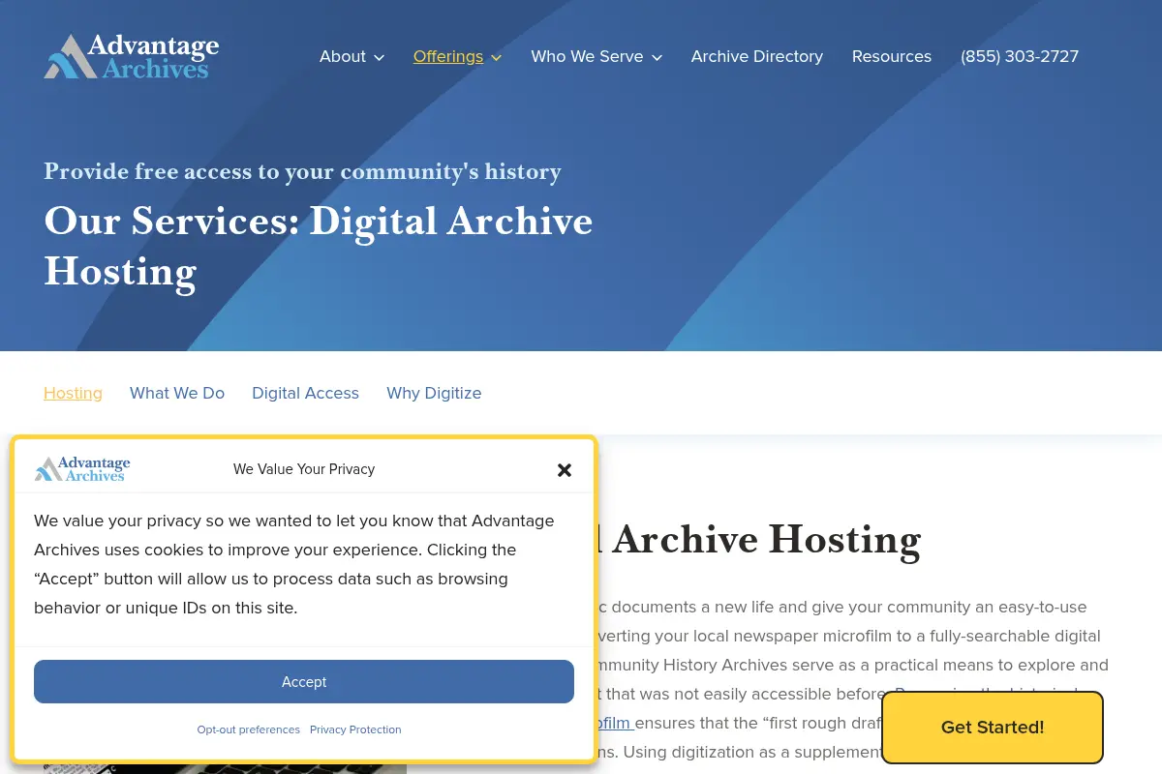Screen dimensions: 1162x774
Task: Click the yellow Get Started! button
Action: [x=993, y=728]
